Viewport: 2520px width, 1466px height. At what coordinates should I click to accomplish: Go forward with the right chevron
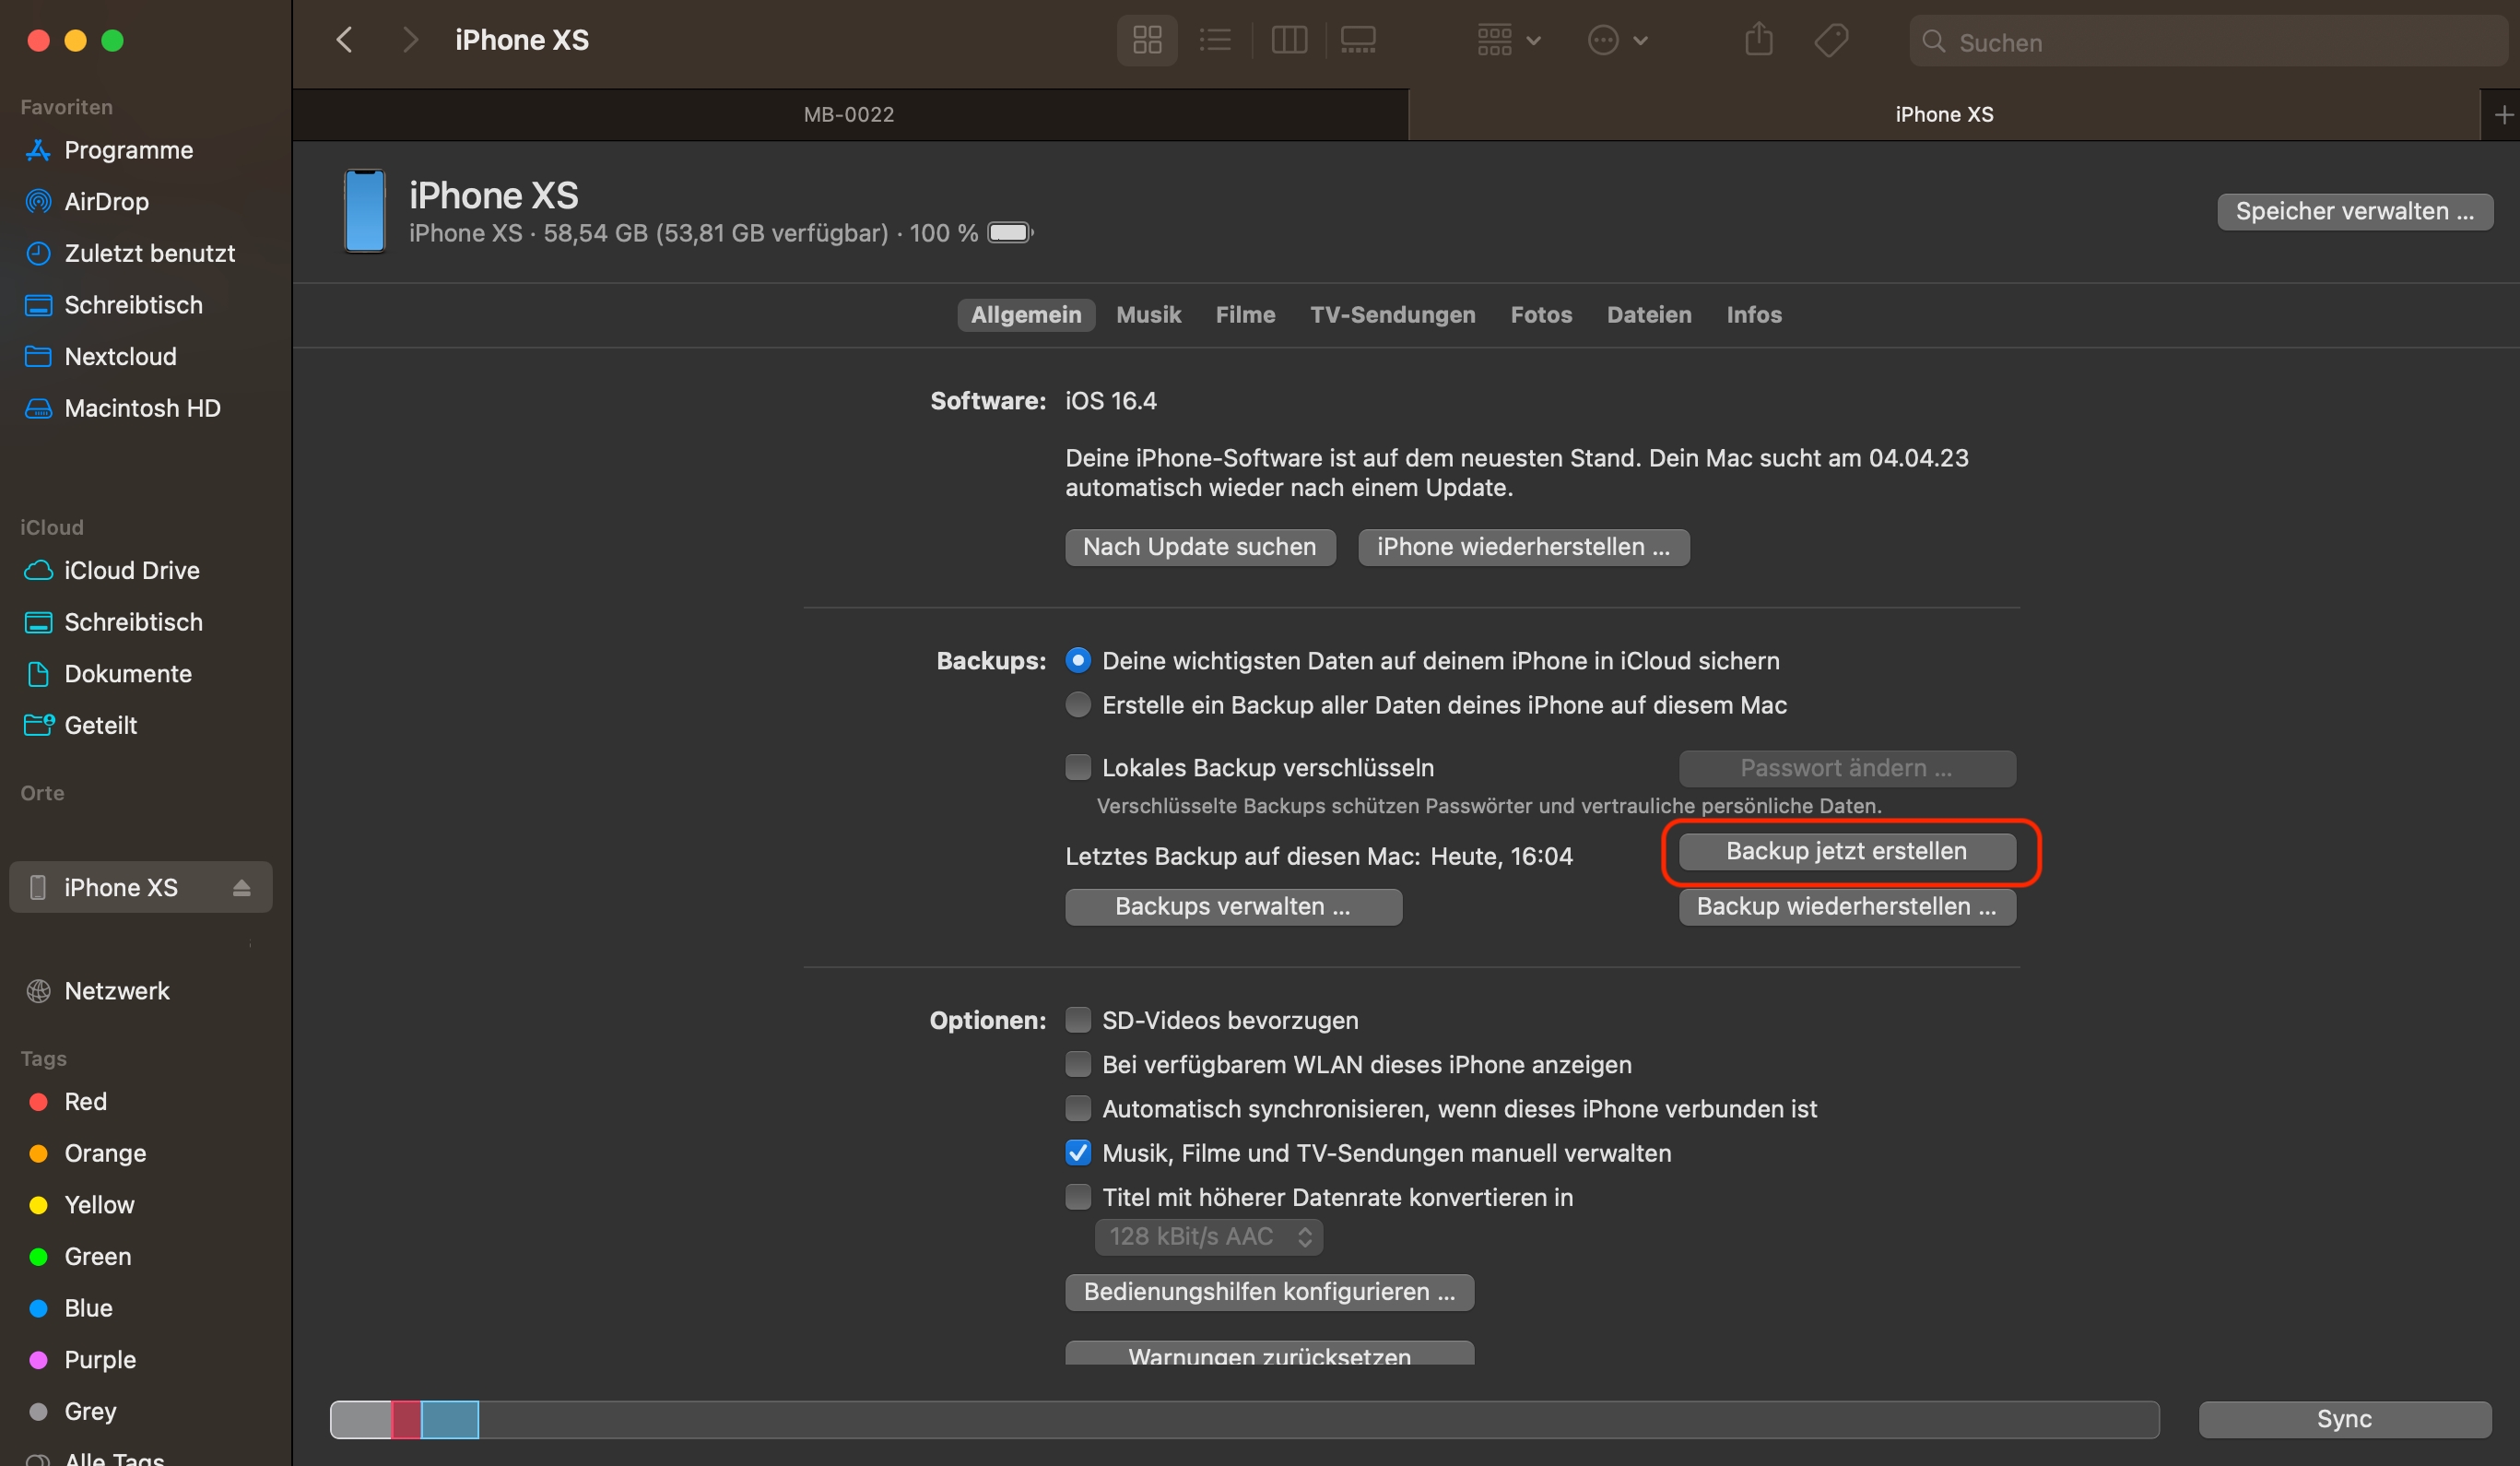tap(409, 40)
